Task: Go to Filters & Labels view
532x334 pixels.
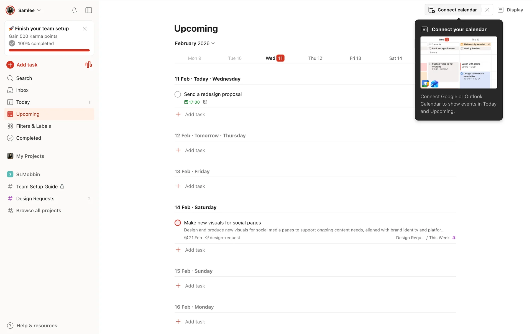Action: (34, 126)
